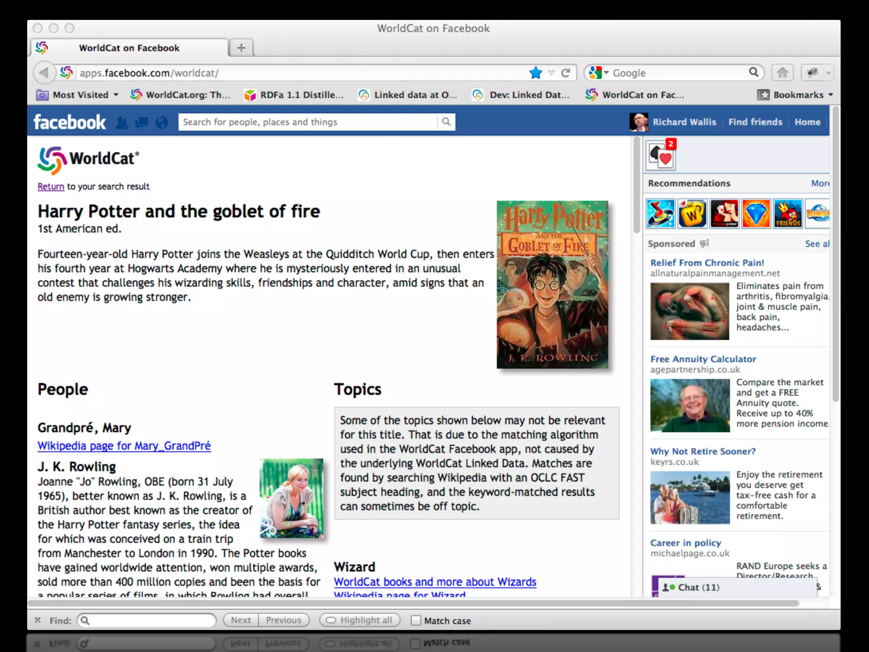
Task: Open the card game app with badge
Action: (x=661, y=156)
